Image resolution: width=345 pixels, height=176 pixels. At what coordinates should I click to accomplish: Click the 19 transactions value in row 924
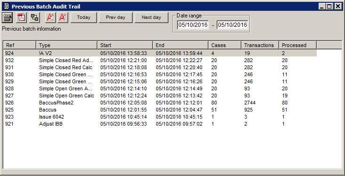click(247, 53)
